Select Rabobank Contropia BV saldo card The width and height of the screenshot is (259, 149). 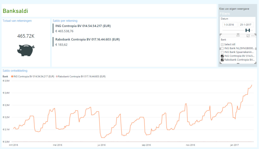[x=87, y=42]
